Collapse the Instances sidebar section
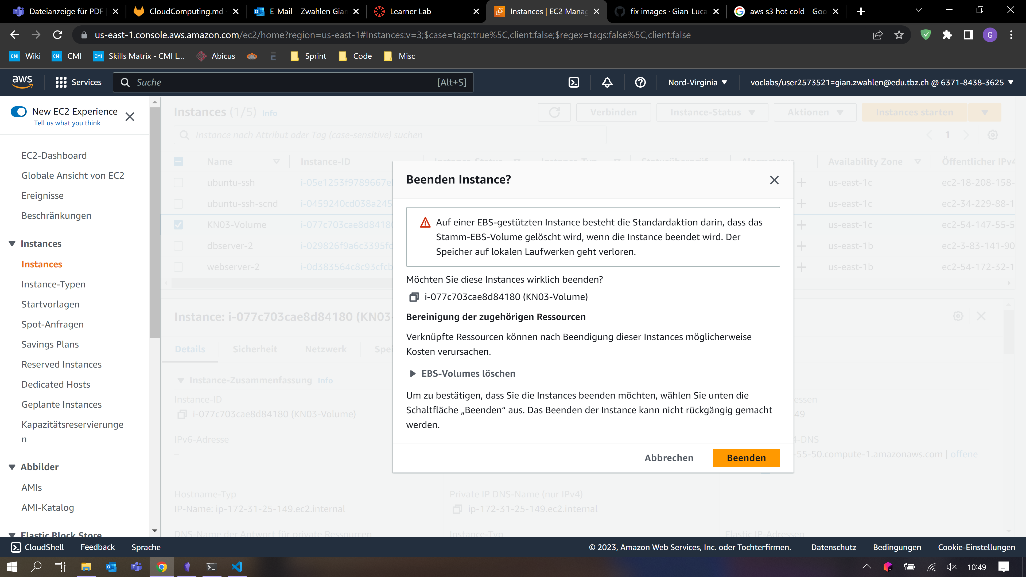This screenshot has width=1026, height=577. point(12,244)
